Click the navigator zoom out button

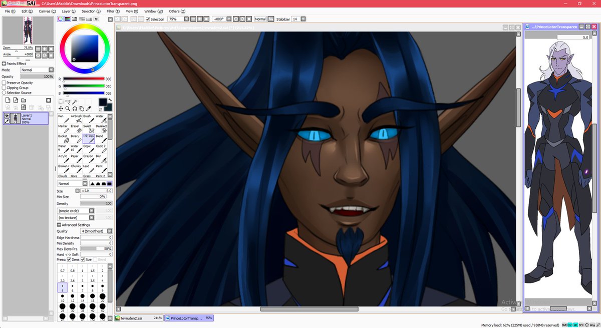(37, 48)
